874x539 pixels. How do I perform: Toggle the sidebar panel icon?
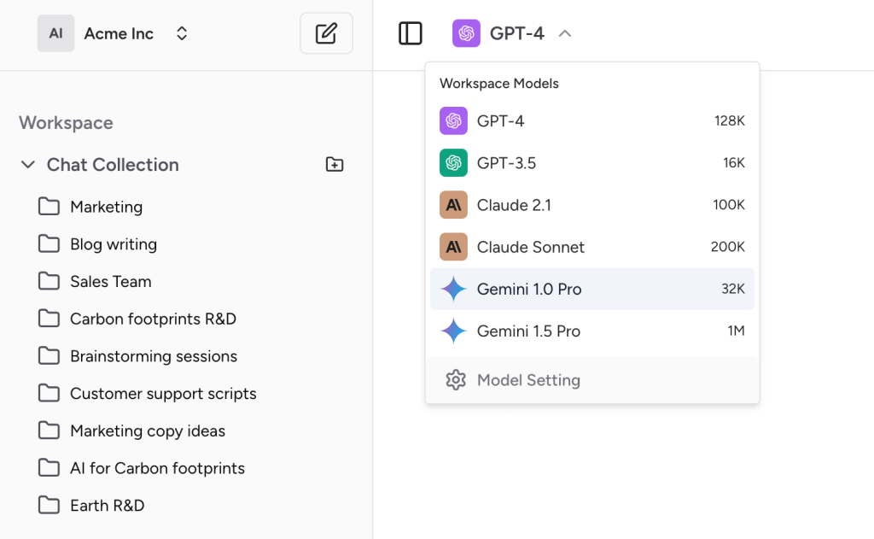pos(411,33)
